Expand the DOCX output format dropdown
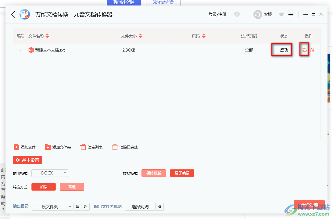This screenshot has width=333, height=219. pyautogui.click(x=50, y=173)
